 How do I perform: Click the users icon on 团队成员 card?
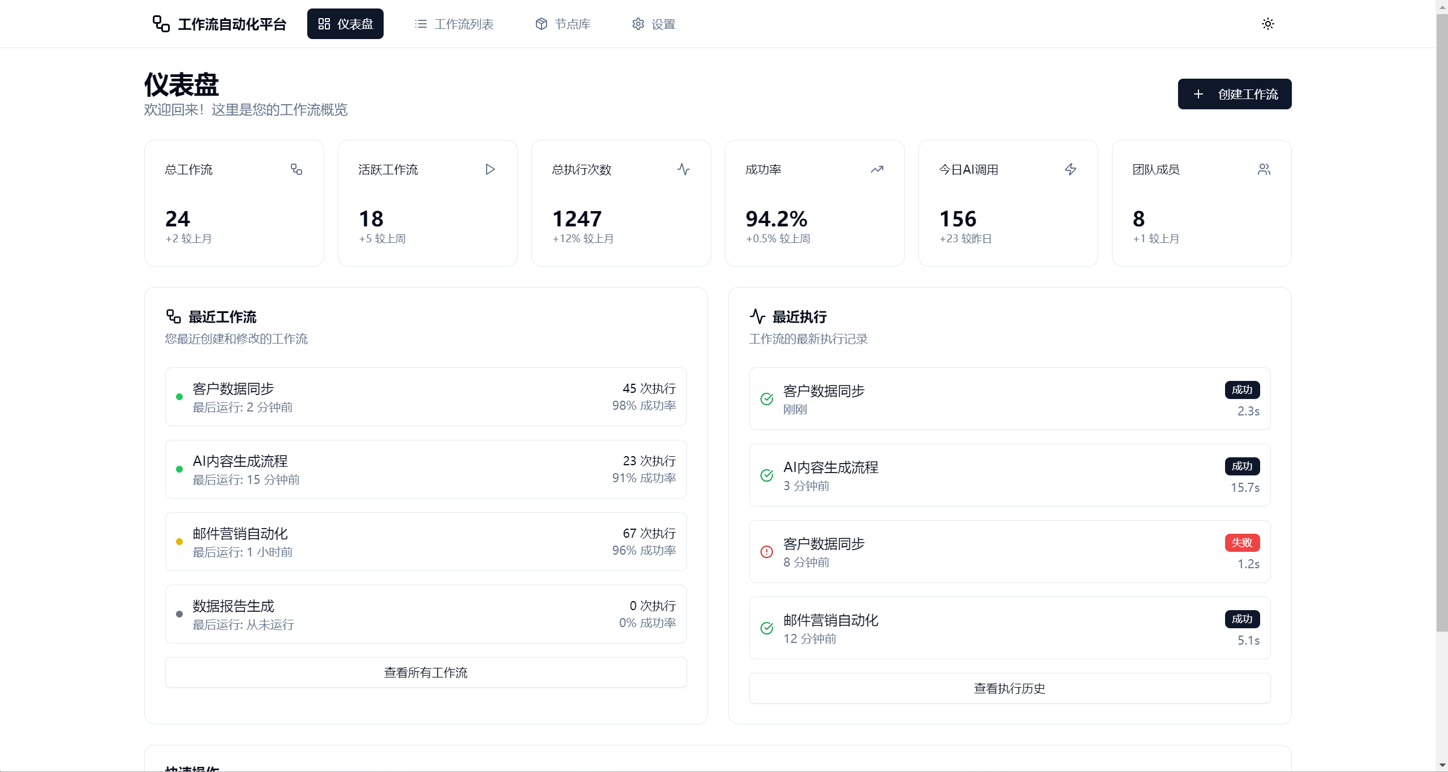1264,169
